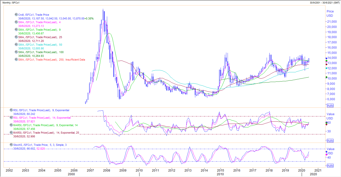Click the icon beside SMA 4 legend

point(16,22)
